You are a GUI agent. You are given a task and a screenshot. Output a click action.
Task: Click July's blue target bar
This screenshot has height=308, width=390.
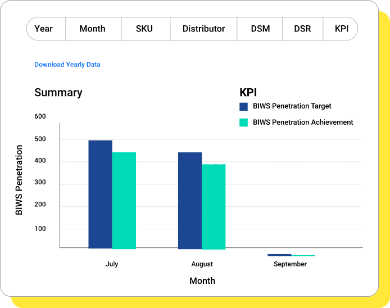point(100,194)
